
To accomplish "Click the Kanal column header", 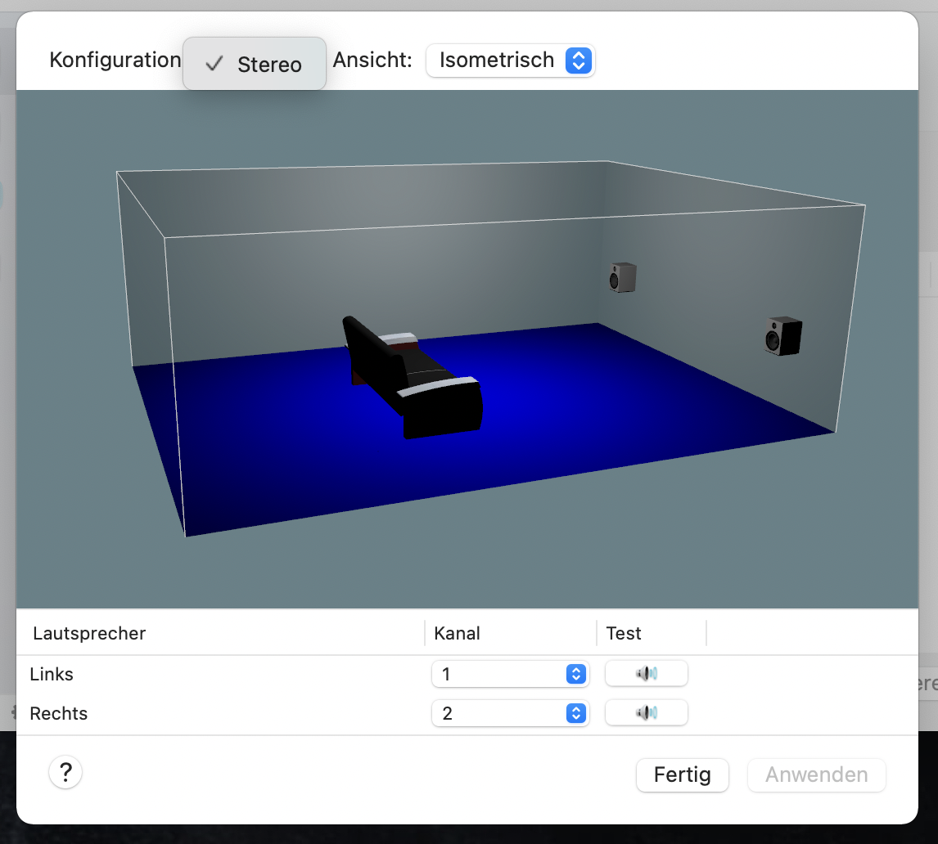I will (458, 633).
